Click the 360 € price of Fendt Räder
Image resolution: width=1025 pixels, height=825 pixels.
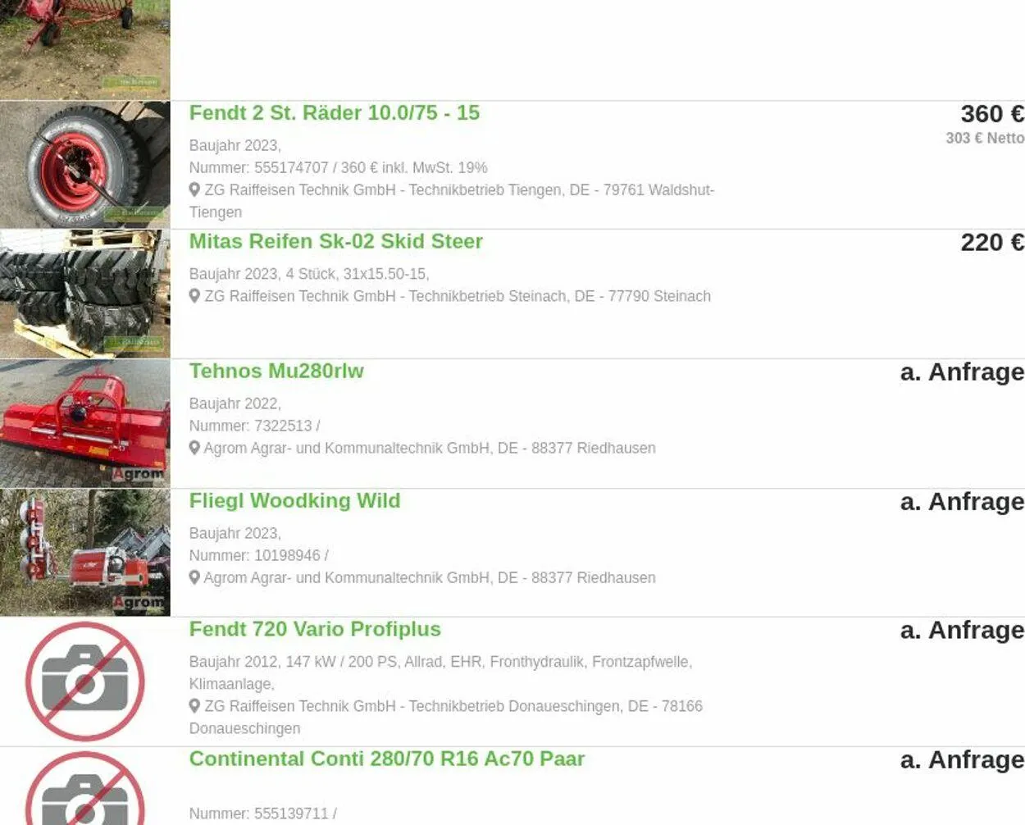click(x=992, y=114)
